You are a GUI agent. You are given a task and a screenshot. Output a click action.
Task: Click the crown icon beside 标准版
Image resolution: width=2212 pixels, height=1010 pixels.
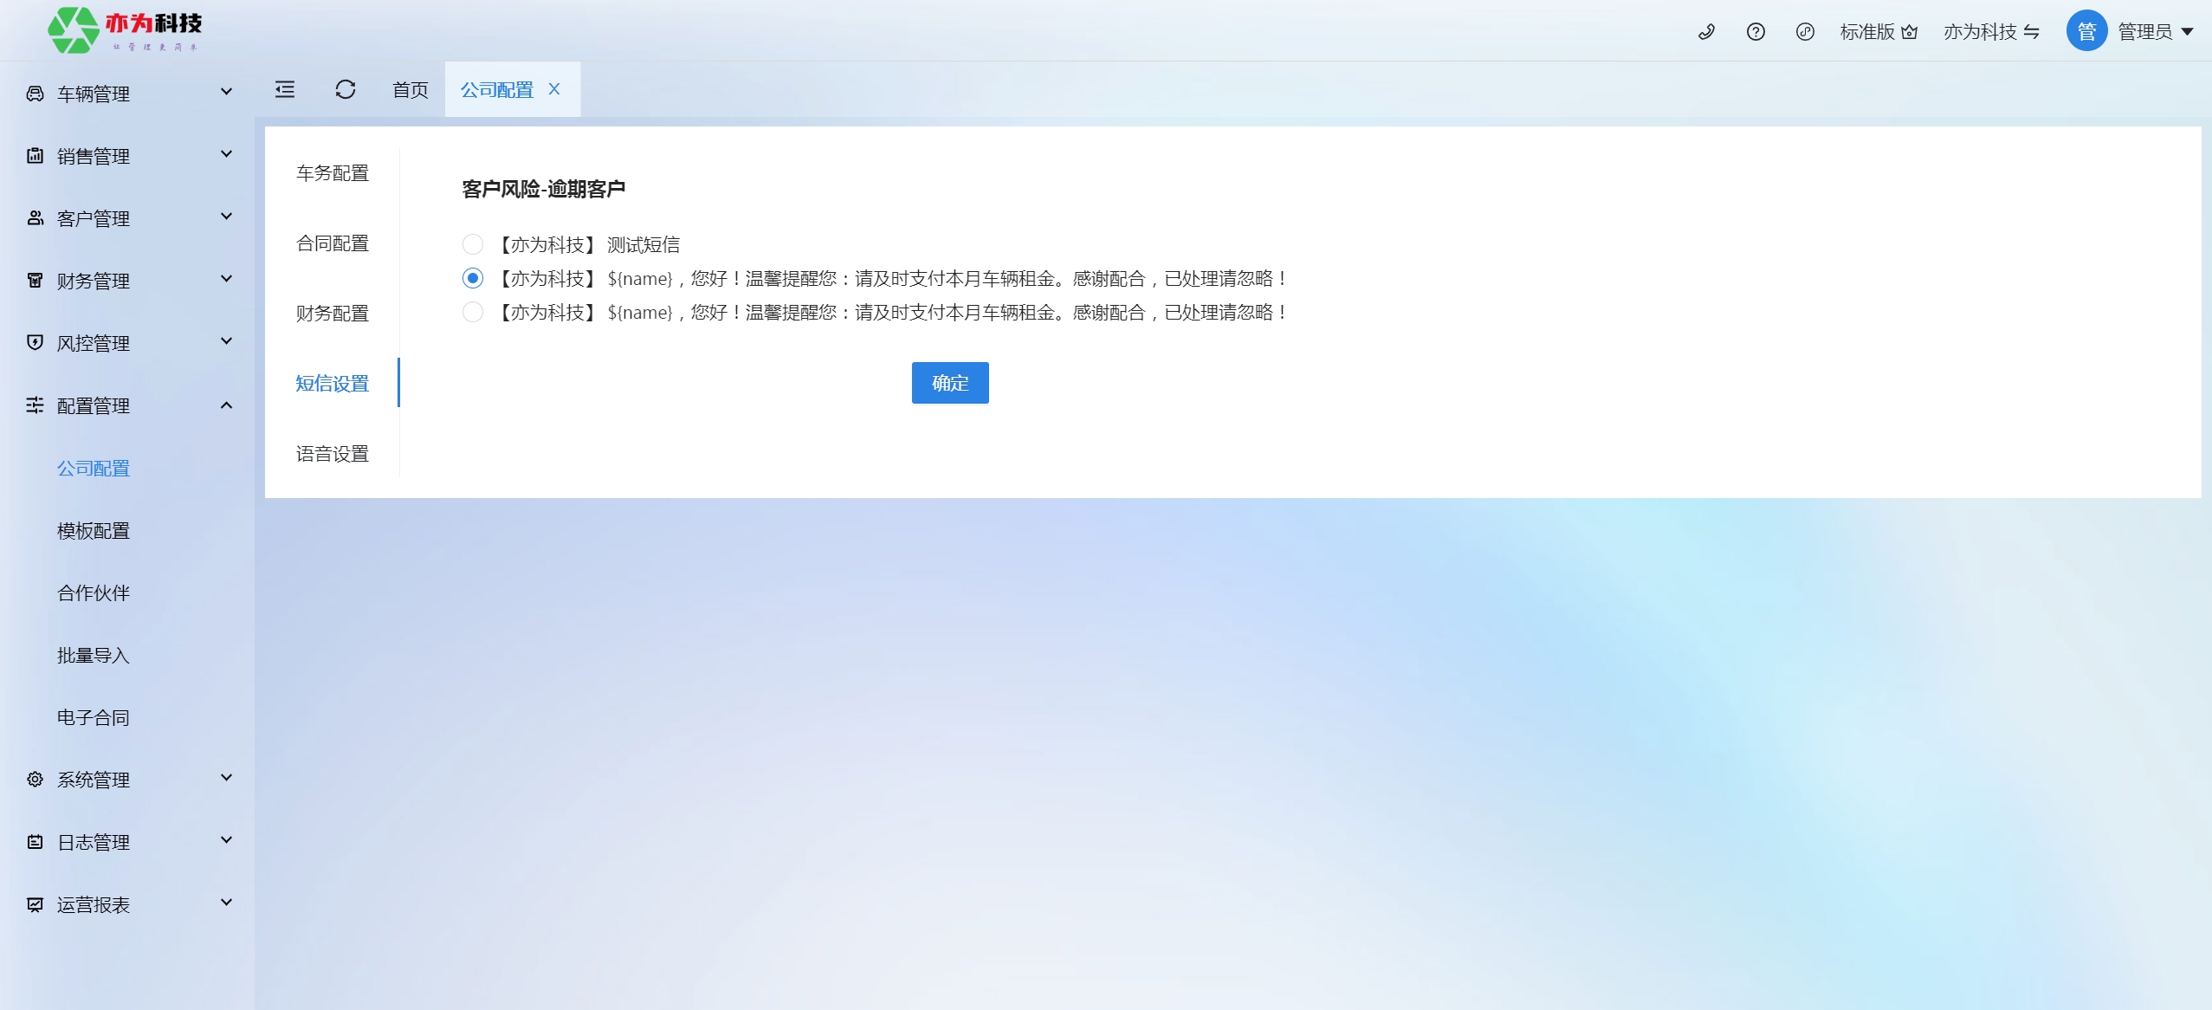coord(1910,32)
